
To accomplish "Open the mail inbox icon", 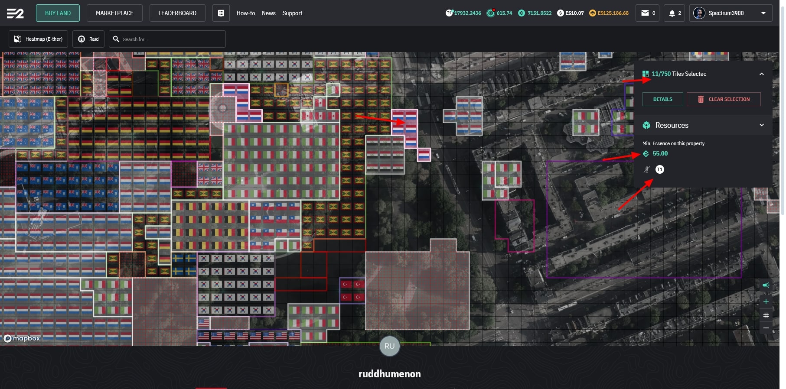I will pos(649,13).
